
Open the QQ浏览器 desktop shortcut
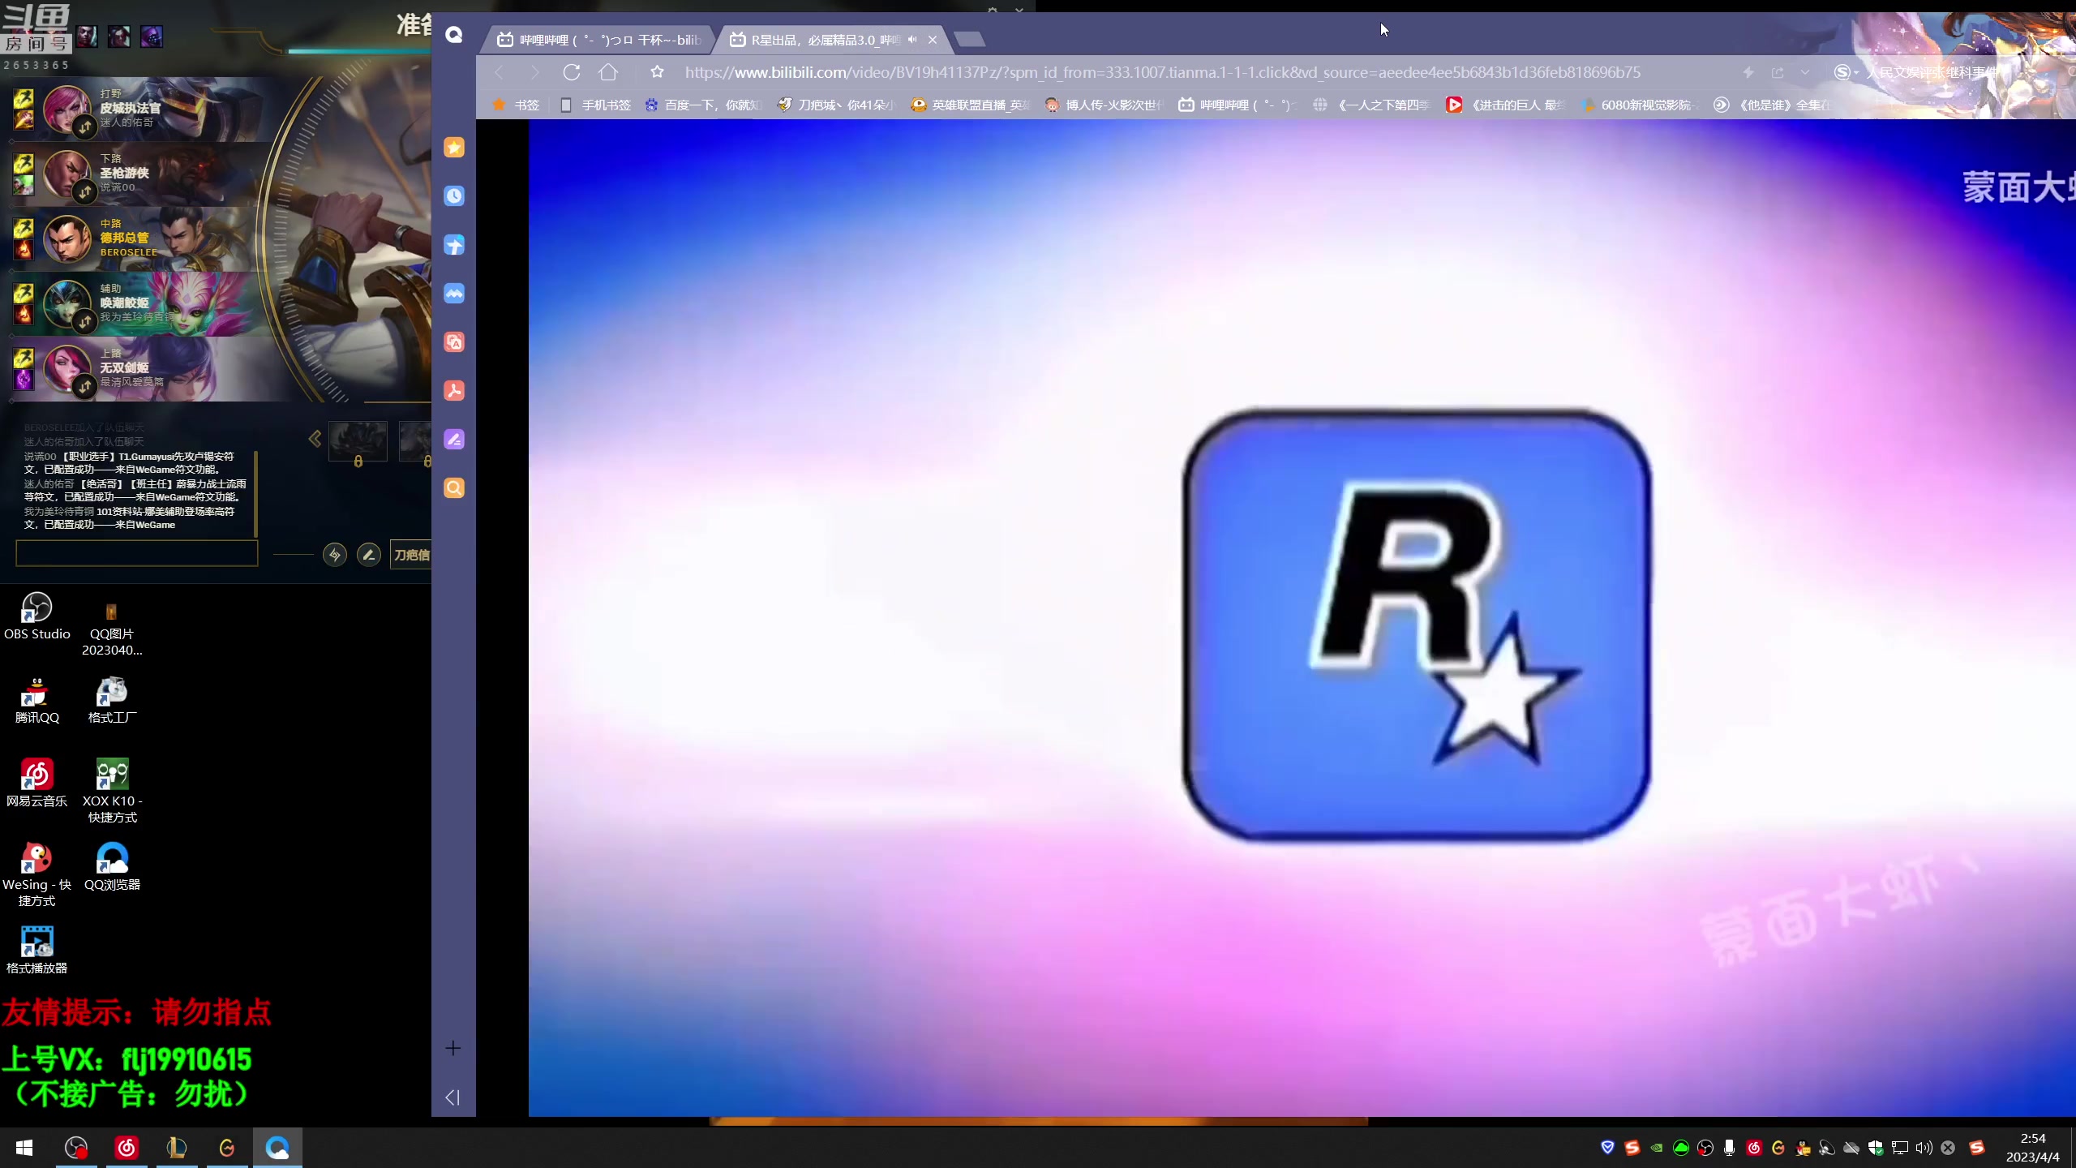(x=112, y=868)
